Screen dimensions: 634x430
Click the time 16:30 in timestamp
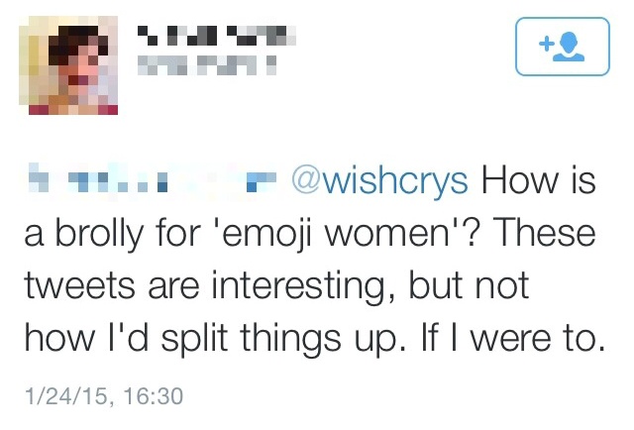point(157,396)
